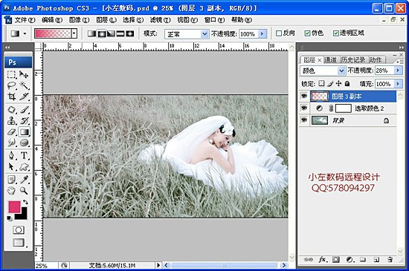Select the Custom Shape tool
Viewport: 409px width, 271px height.
click(x=24, y=166)
